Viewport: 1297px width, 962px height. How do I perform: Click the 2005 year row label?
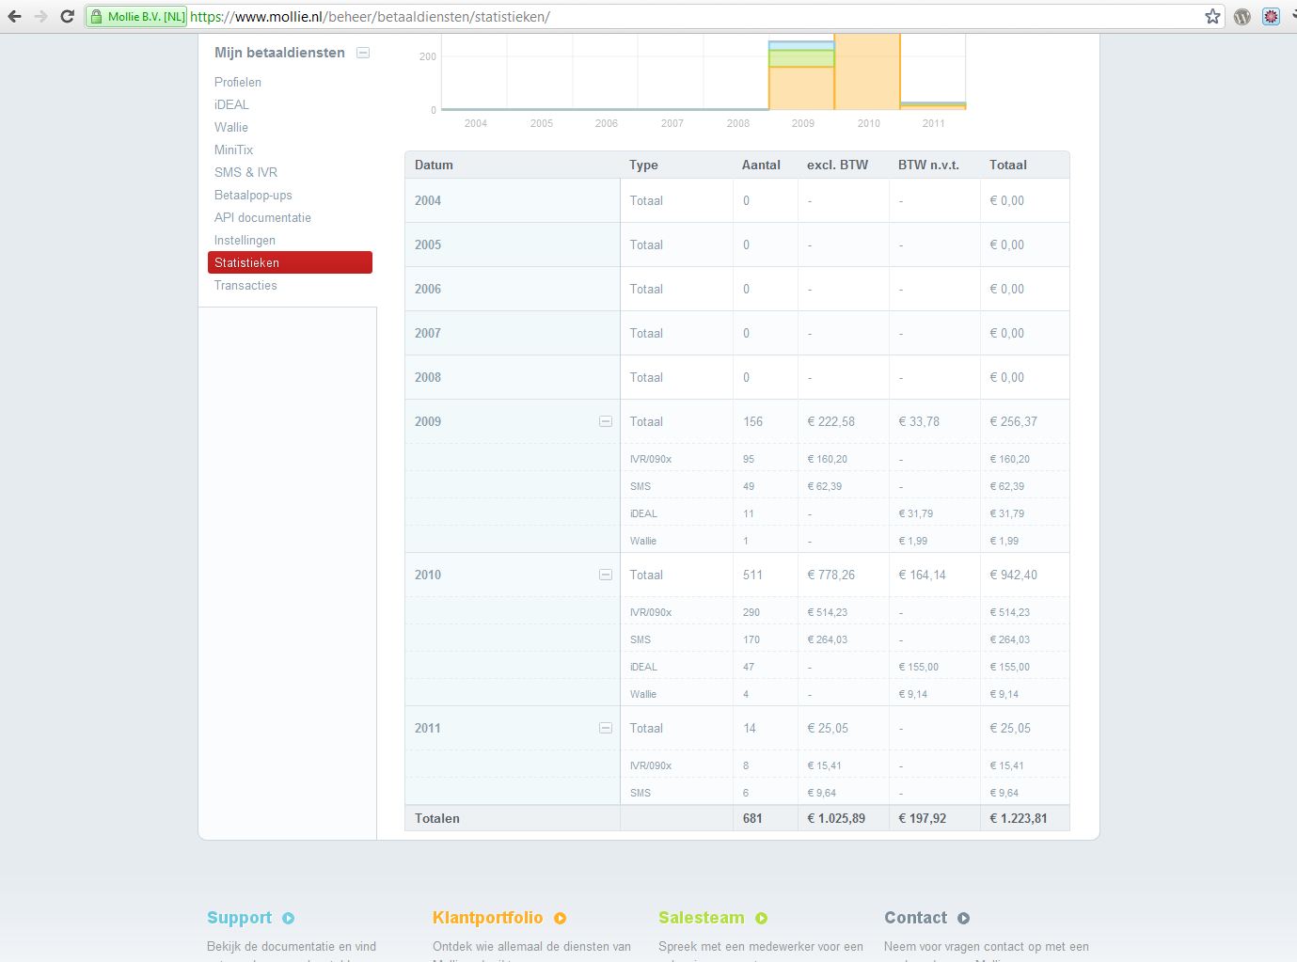(428, 244)
